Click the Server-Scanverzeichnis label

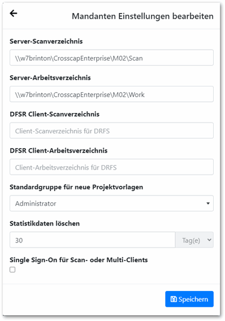46,41
